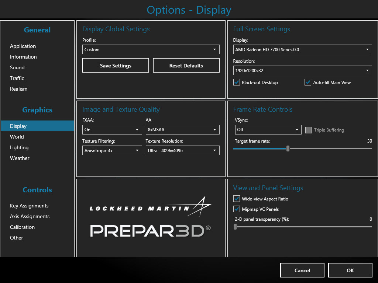Click the 2-D panel transparency slider handle

[235, 227]
